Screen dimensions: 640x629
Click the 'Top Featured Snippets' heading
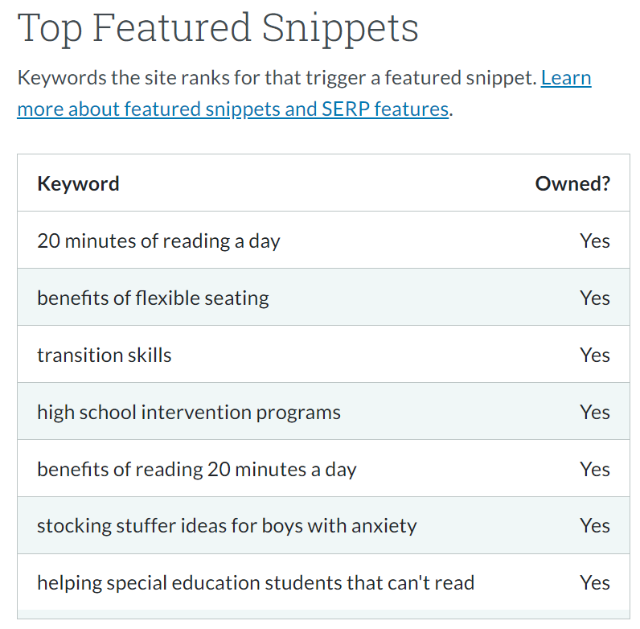pyautogui.click(x=218, y=27)
